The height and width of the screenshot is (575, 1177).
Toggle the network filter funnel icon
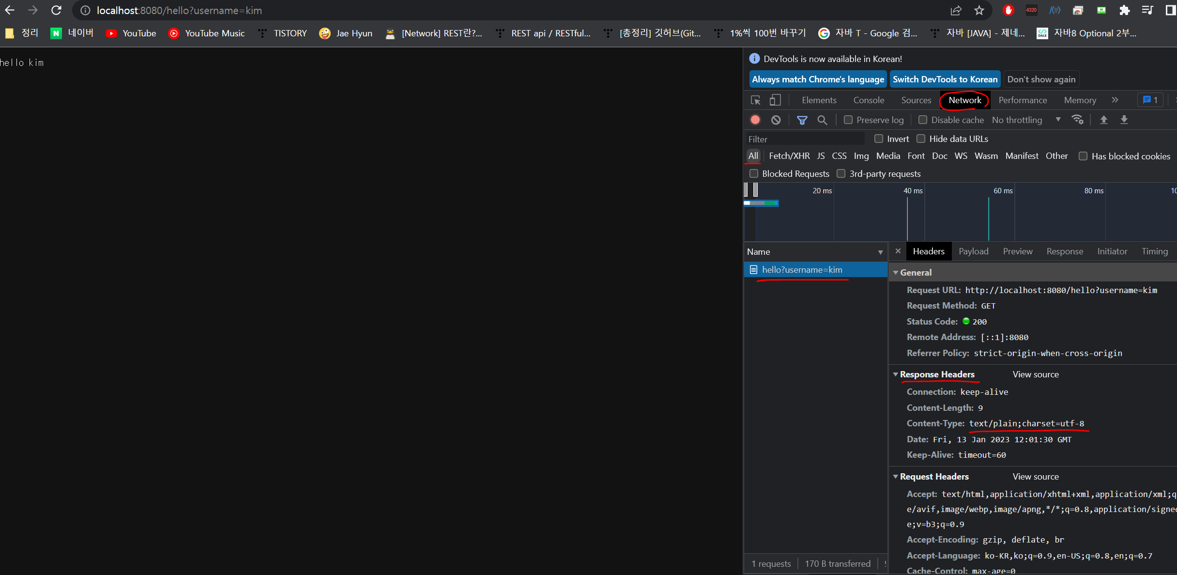pos(802,120)
